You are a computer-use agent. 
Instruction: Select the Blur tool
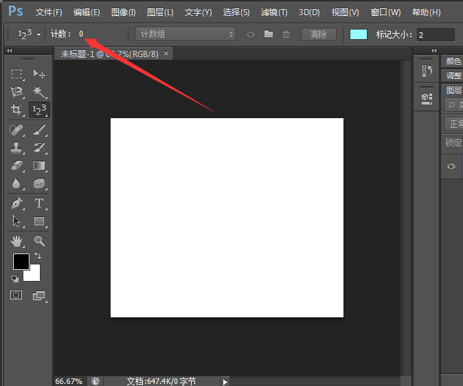tap(16, 183)
